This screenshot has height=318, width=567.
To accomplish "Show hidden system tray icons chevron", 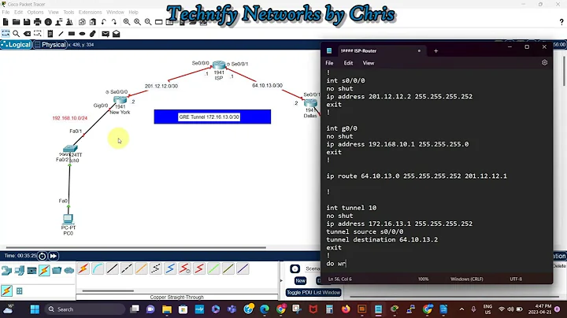I will (x=461, y=309).
